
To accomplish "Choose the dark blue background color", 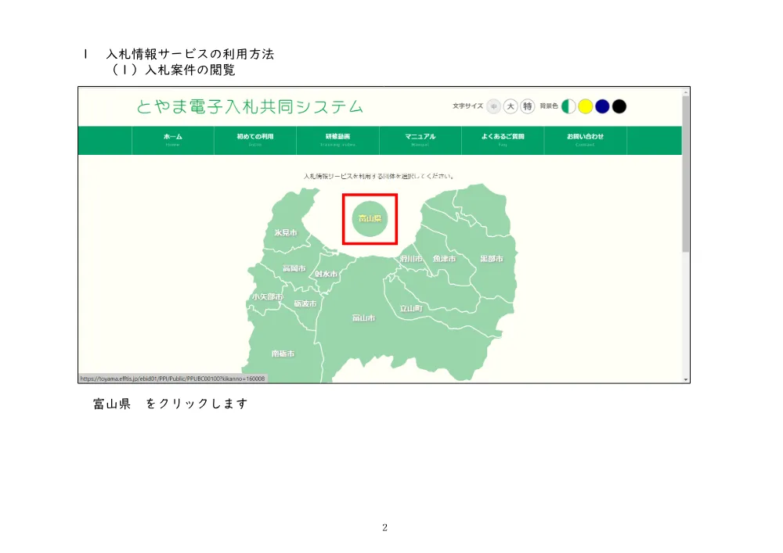I will pyautogui.click(x=602, y=106).
